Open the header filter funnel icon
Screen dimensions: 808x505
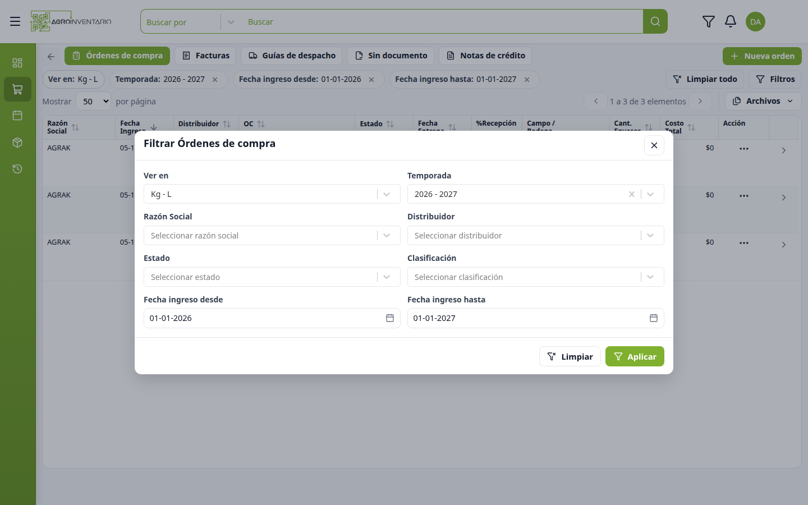point(709,21)
